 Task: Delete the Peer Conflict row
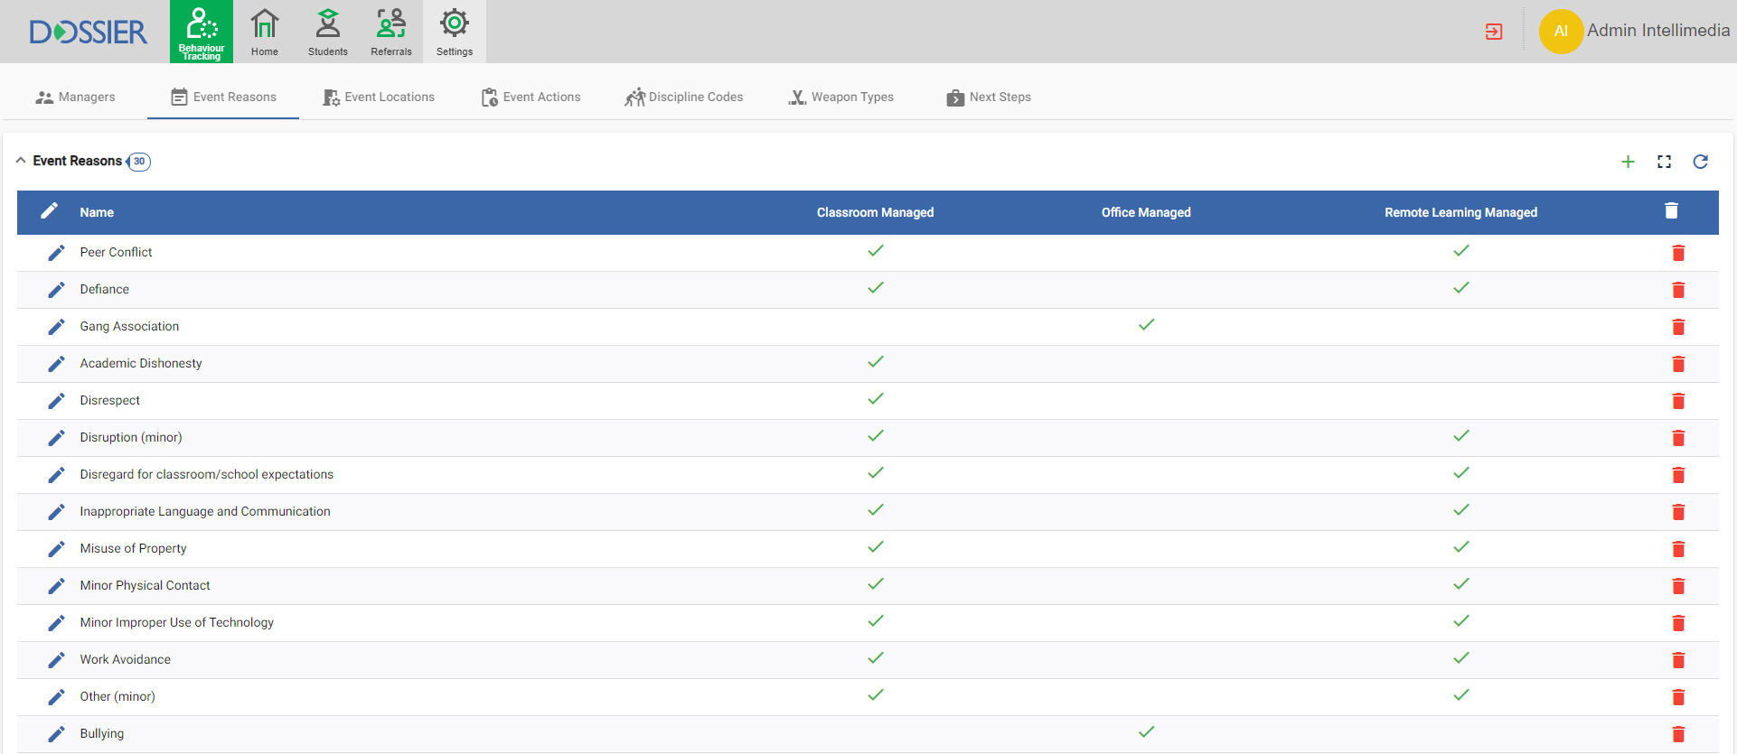[x=1678, y=253]
